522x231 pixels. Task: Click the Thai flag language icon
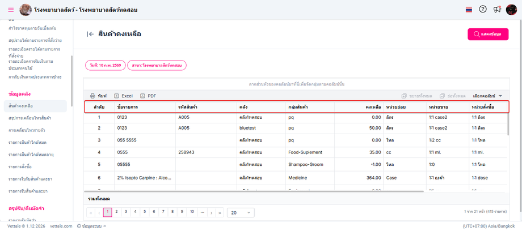point(468,10)
